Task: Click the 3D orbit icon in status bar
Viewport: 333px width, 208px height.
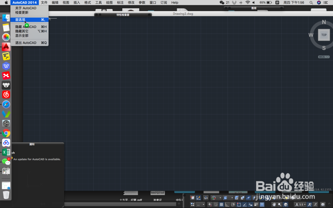Action: [x=206, y=198]
